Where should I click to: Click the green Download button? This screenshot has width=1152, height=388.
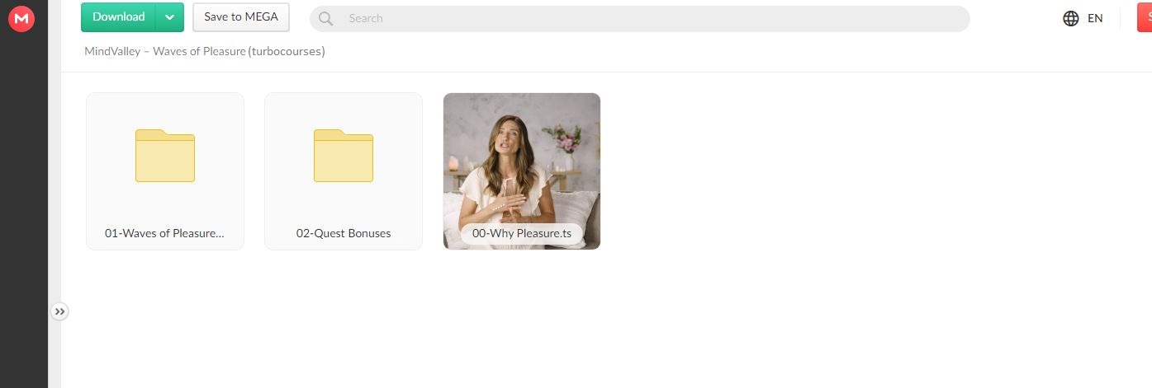coord(119,17)
